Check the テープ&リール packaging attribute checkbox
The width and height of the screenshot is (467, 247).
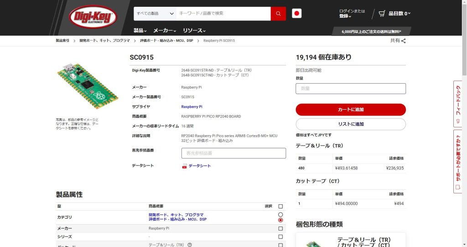280,245
